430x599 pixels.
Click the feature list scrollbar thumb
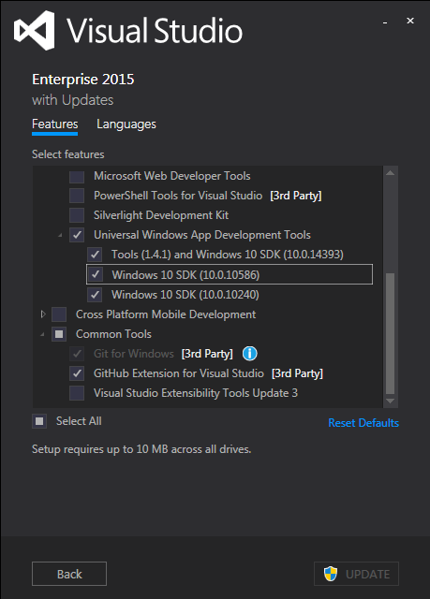pyautogui.click(x=390, y=333)
